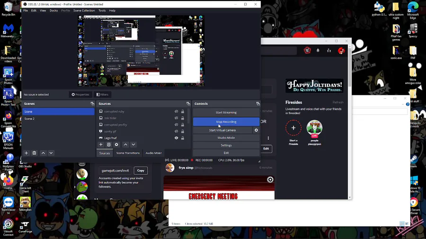
Task: Open Game Jolt friends icon
Action: [x=329, y=51]
